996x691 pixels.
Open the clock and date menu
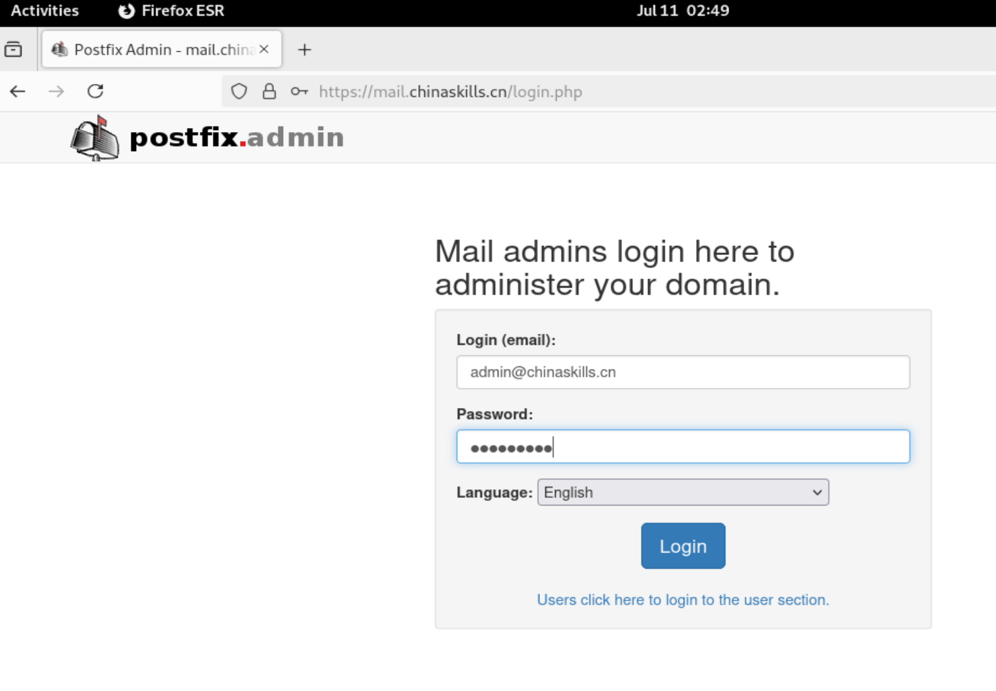[x=683, y=10]
